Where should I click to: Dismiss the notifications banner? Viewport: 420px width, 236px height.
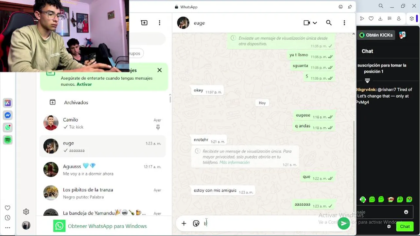160,70
